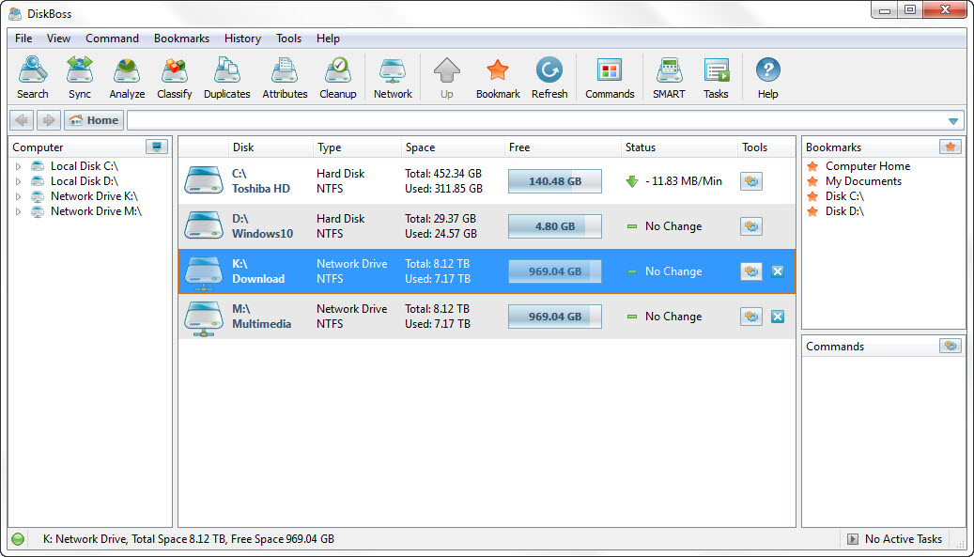Open the Command menu
The height and width of the screenshot is (557, 974).
tap(112, 39)
